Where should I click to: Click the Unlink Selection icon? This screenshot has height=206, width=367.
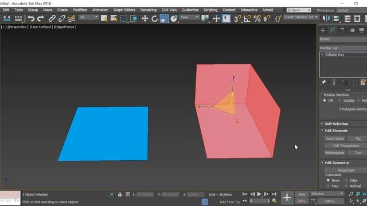point(62,18)
